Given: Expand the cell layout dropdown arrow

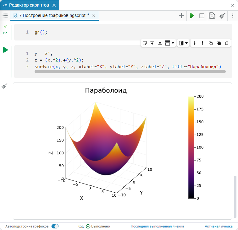Looking at the screenshot, I should coord(173,43).
